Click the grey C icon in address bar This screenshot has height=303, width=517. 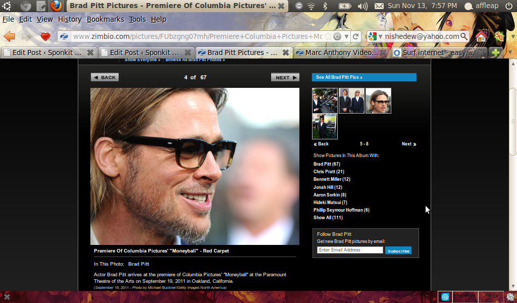point(337,36)
